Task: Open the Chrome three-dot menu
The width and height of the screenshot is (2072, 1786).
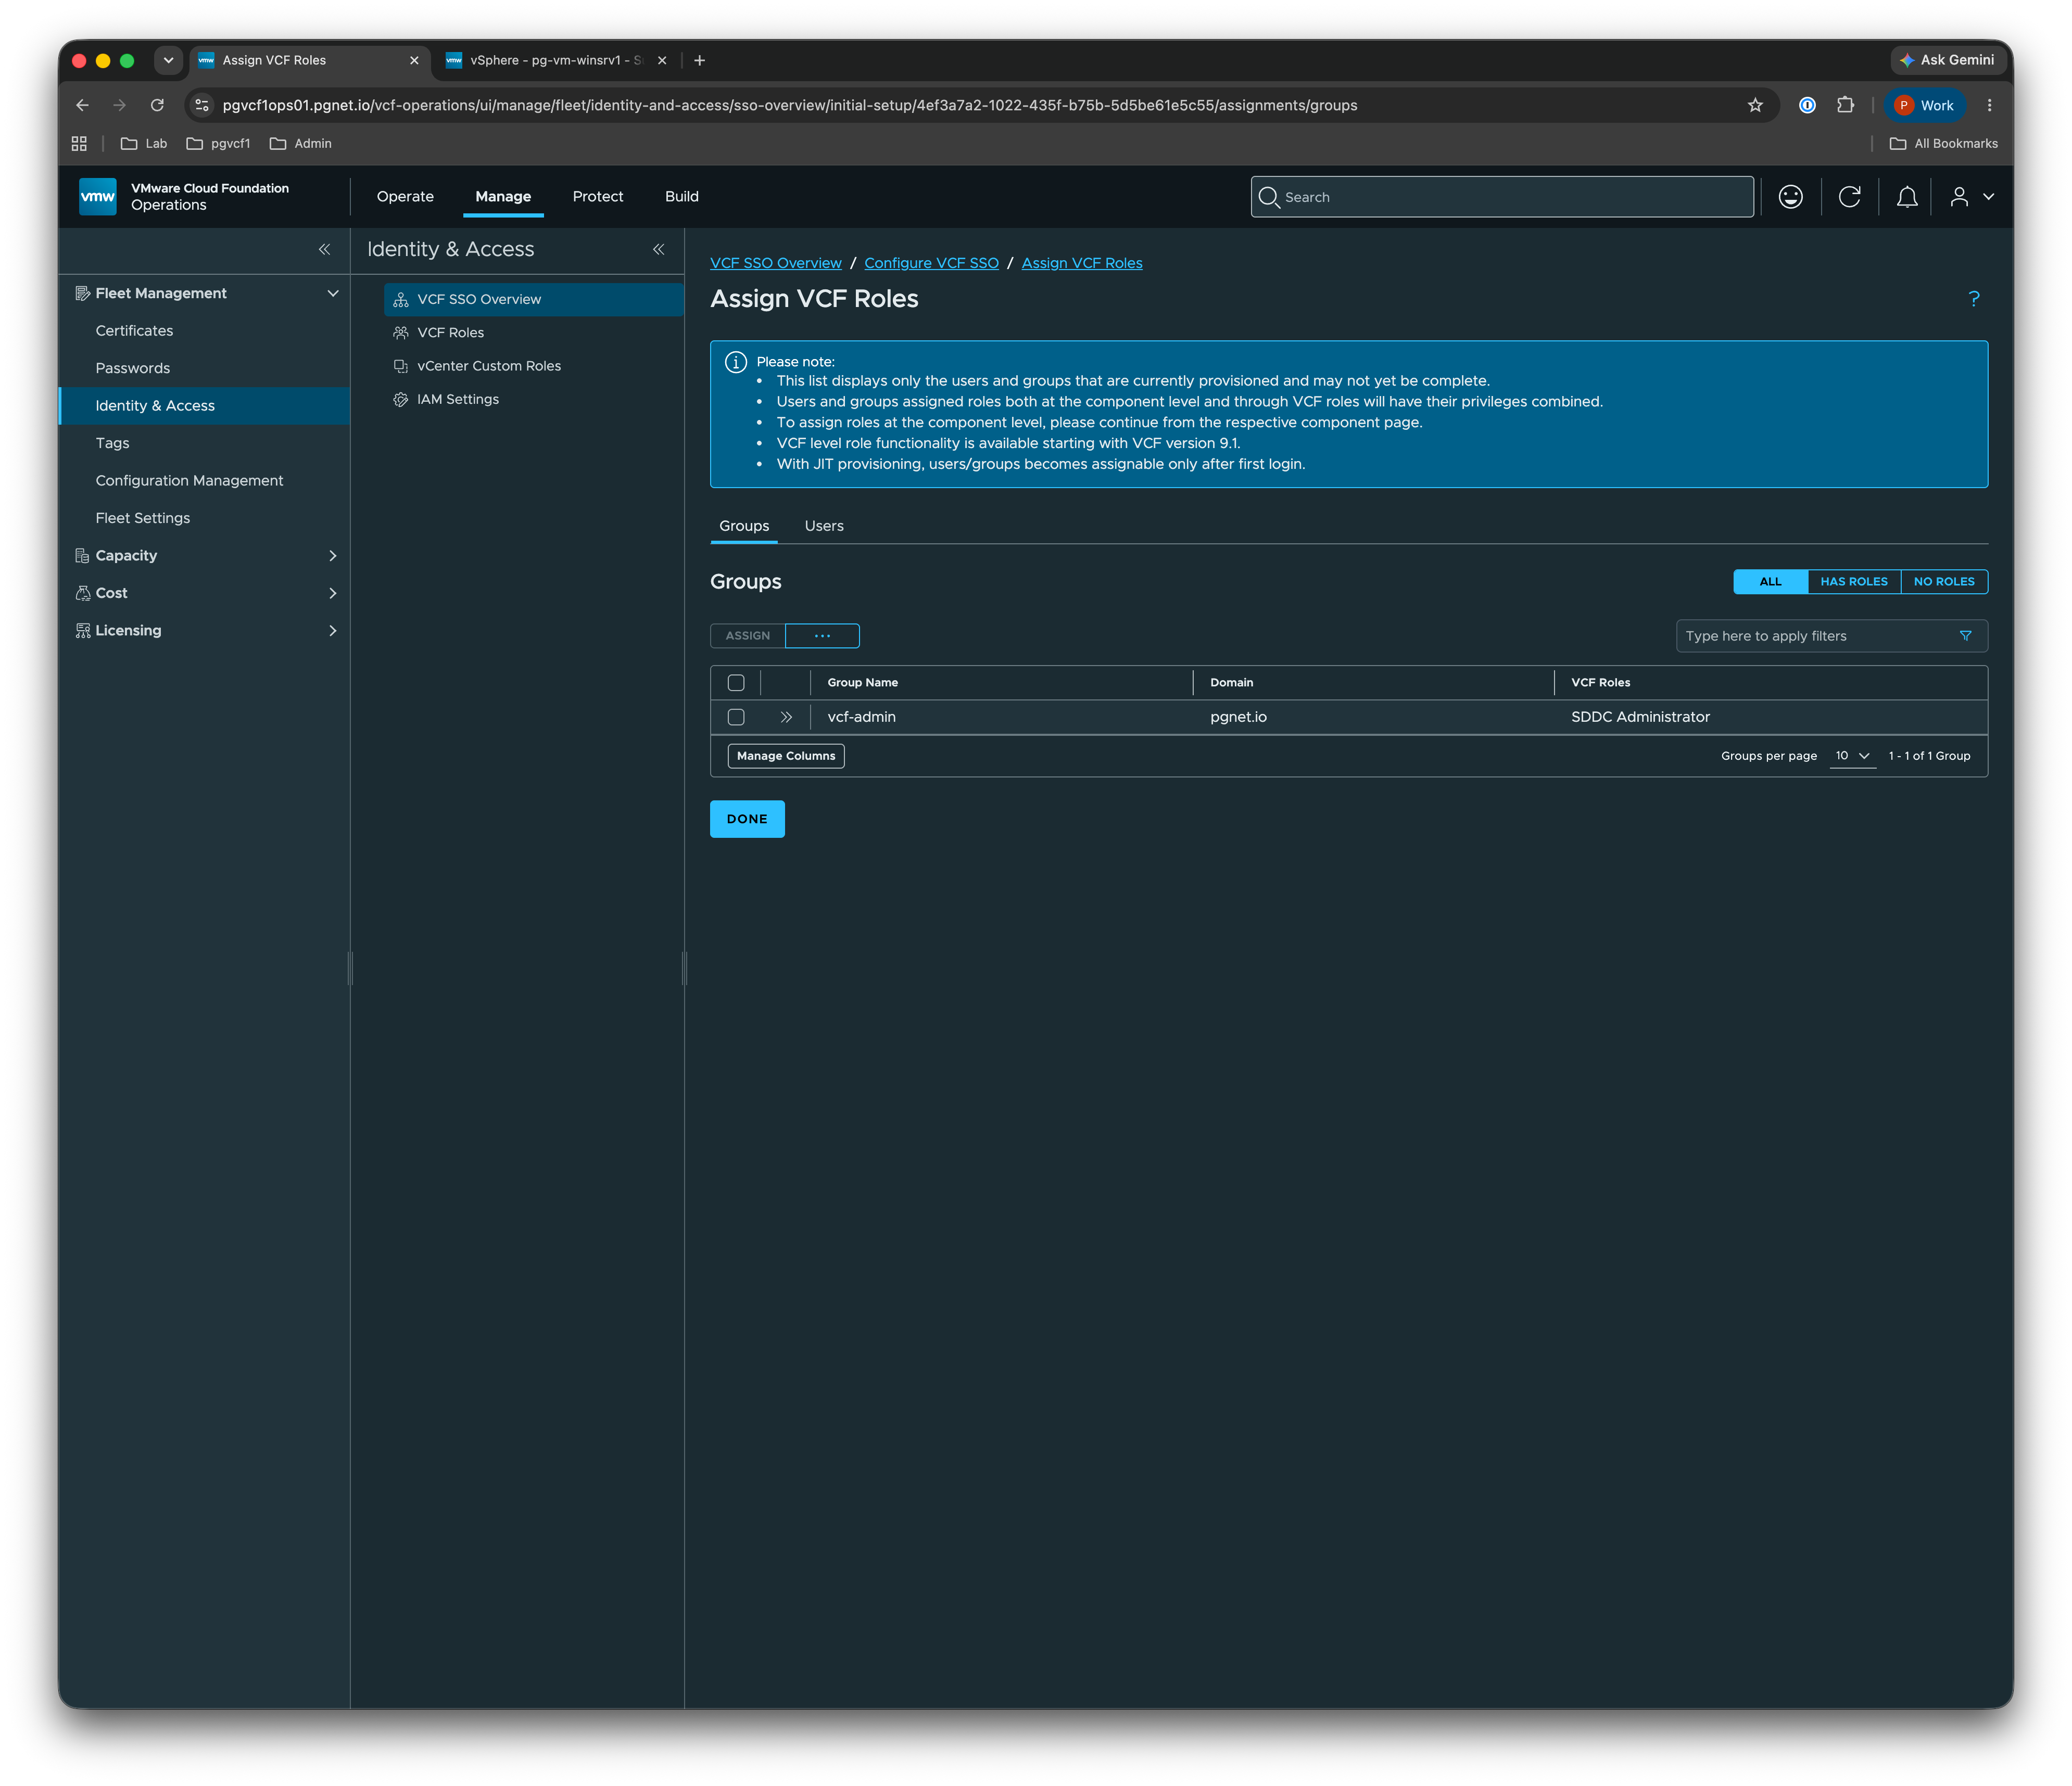Action: 1989,105
